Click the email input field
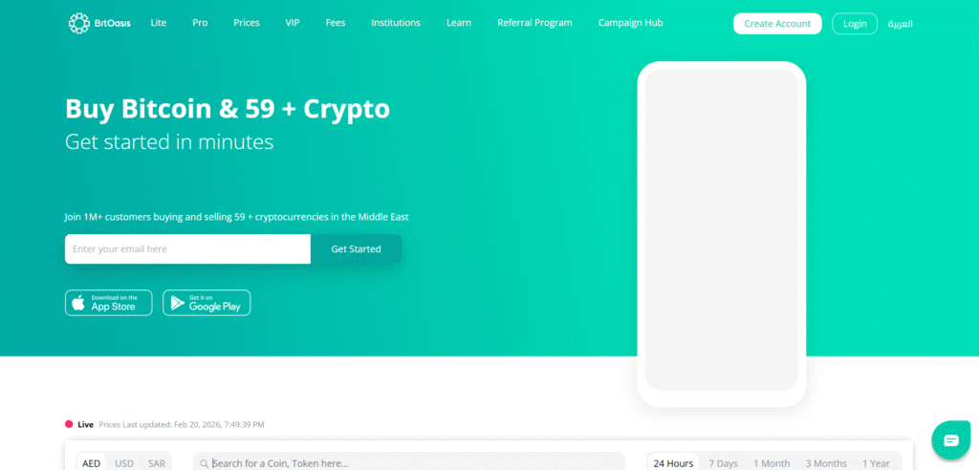979x470 pixels. coord(187,249)
